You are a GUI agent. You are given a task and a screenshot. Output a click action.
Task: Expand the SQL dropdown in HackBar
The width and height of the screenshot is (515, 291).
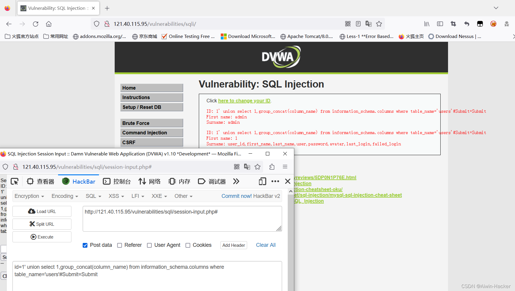click(94, 196)
